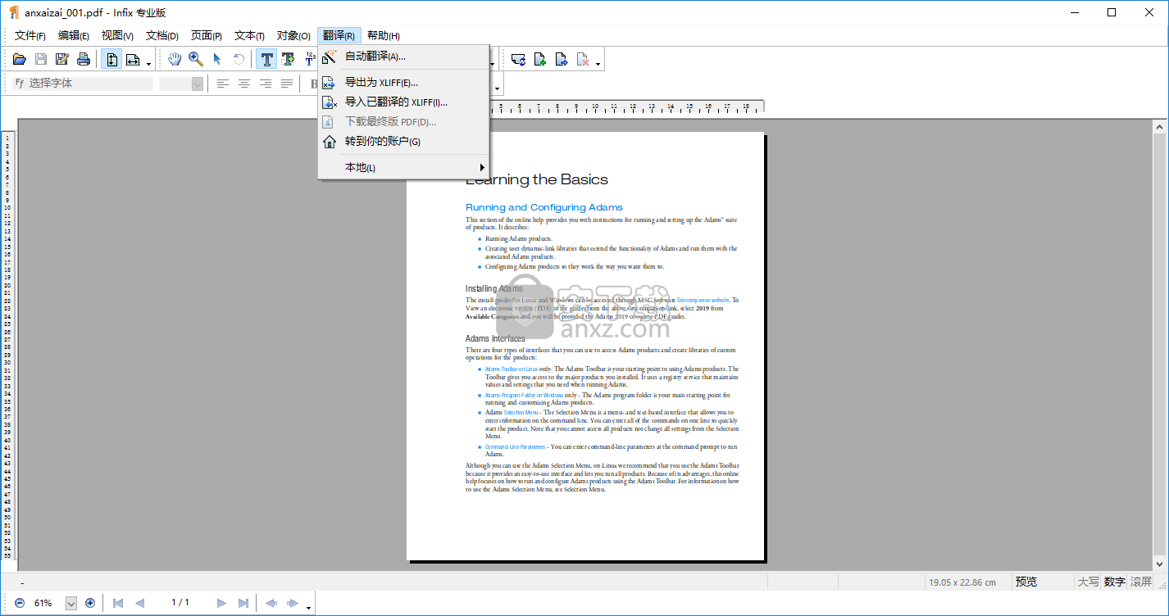
Task: Choose 导入已翻译的 XLIFF(I)... entry
Action: 403,102
